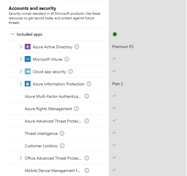The width and height of the screenshot is (187, 176).
Task: Click the Cloud app security cloud icon
Action: click(x=28, y=71)
